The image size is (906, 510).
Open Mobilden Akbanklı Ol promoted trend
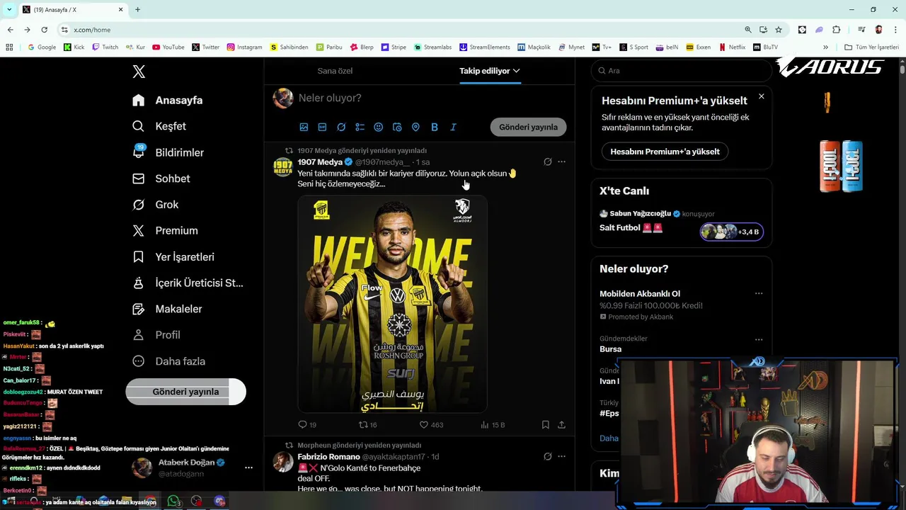(x=640, y=294)
